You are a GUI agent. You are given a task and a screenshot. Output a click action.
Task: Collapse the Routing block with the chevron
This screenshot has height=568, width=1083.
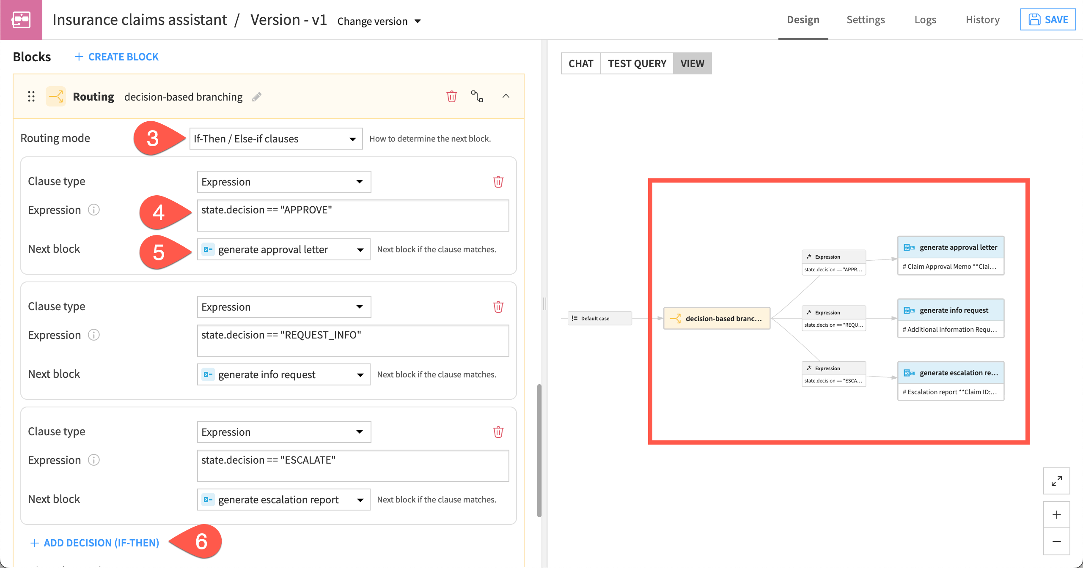click(x=505, y=96)
